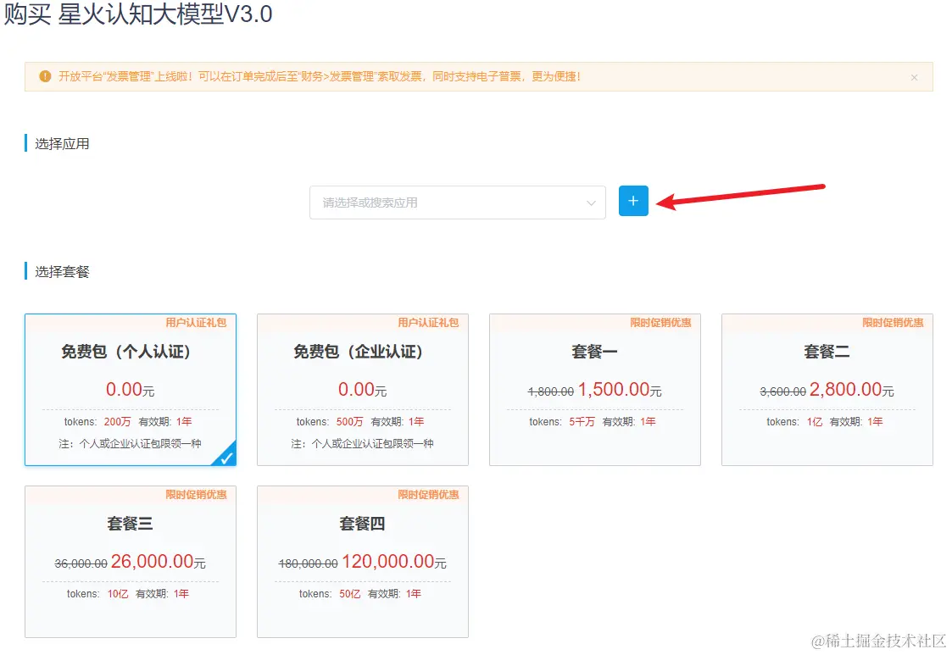The width and height of the screenshot is (952, 655).
Task: Click tokens 1亿 value on 套餐二
Action: (814, 422)
